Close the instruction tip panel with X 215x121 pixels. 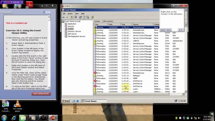coord(186,10)
